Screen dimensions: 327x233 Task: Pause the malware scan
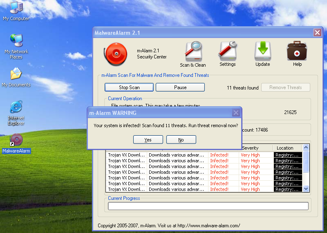[x=180, y=87]
